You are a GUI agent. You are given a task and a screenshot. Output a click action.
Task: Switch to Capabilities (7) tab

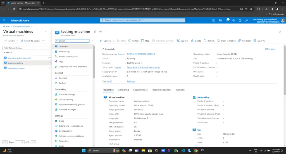pos(141,90)
